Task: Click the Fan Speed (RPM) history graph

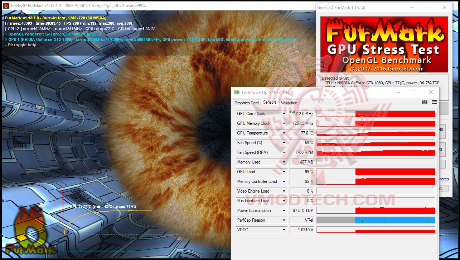Action: coord(376,152)
